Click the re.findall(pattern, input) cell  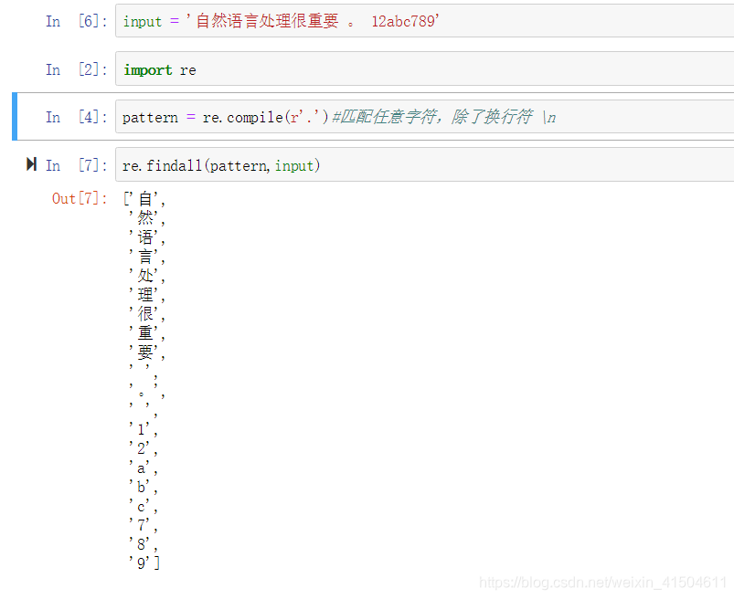click(x=424, y=164)
